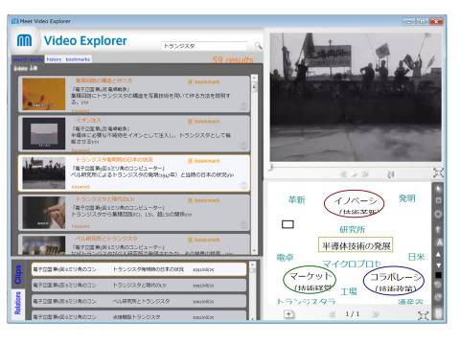Rewind the video with the back button
This screenshot has height=345, width=460.
[x=344, y=174]
